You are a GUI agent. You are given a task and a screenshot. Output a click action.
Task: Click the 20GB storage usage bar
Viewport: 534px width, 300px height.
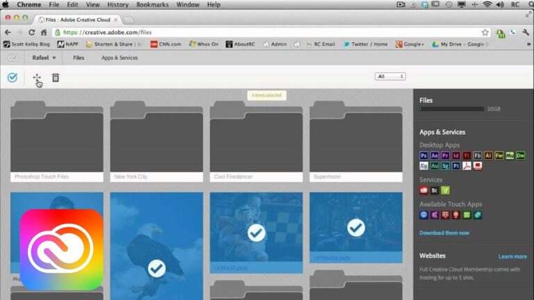tap(452, 109)
